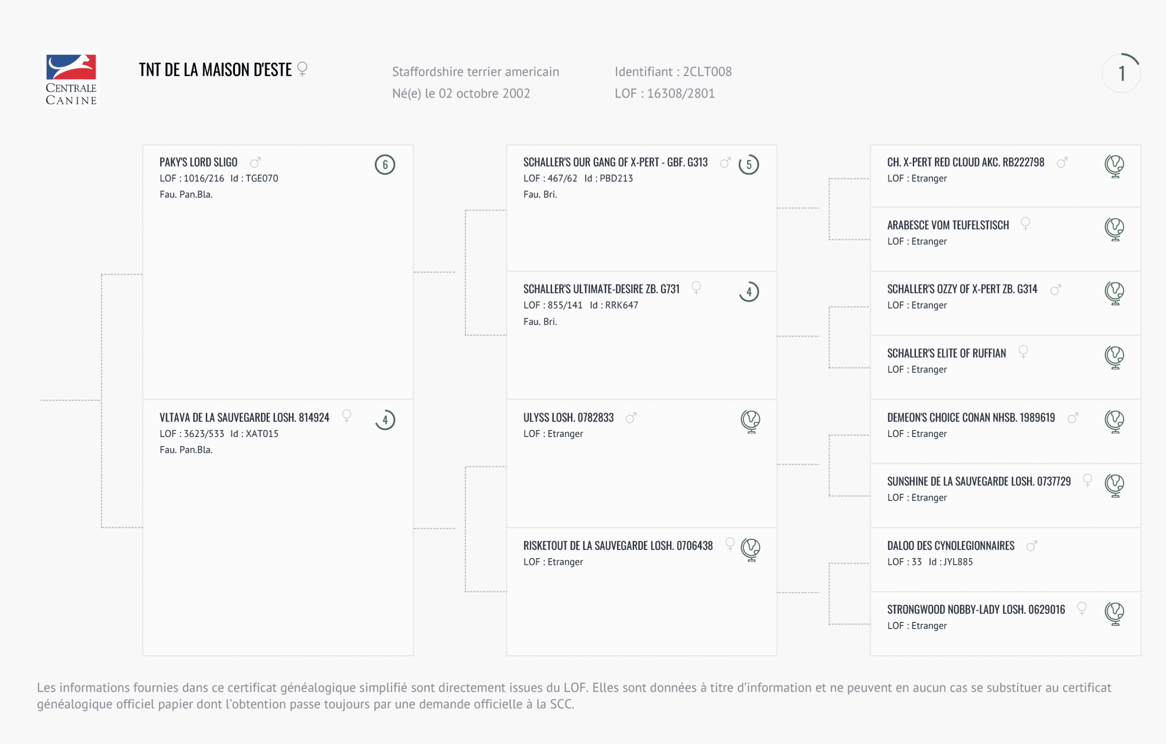Select the Daloo des Cynolegionnaires ancestor name
1166x744 pixels.
[951, 546]
